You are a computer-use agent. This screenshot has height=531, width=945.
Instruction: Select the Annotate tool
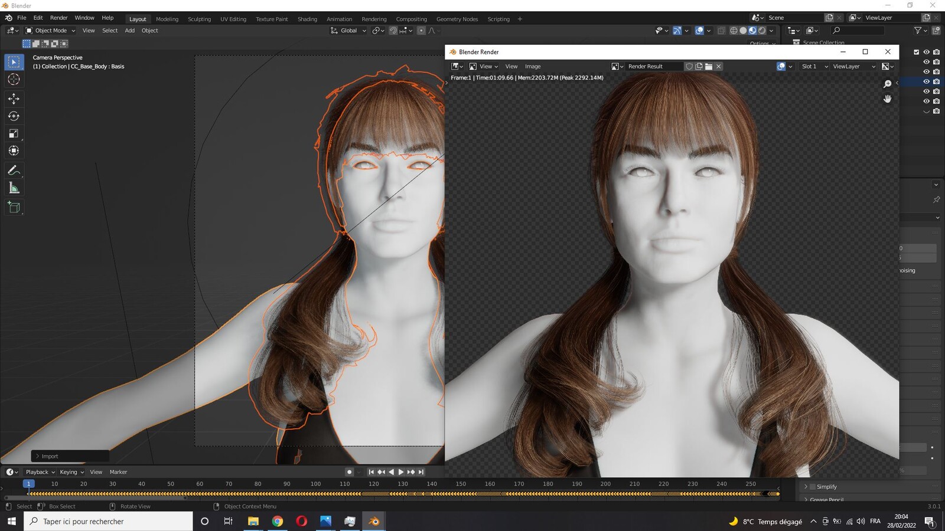point(14,171)
